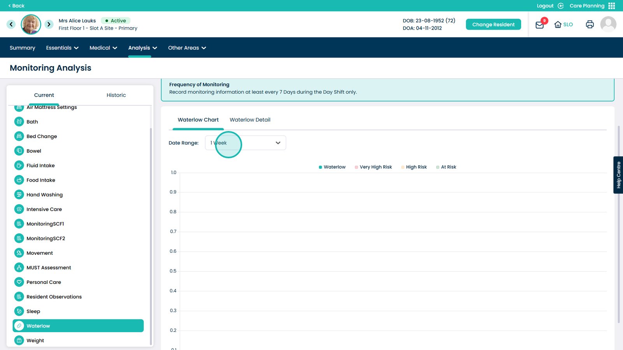Expand the Essentials menu
This screenshot has width=623, height=350.
click(62, 48)
